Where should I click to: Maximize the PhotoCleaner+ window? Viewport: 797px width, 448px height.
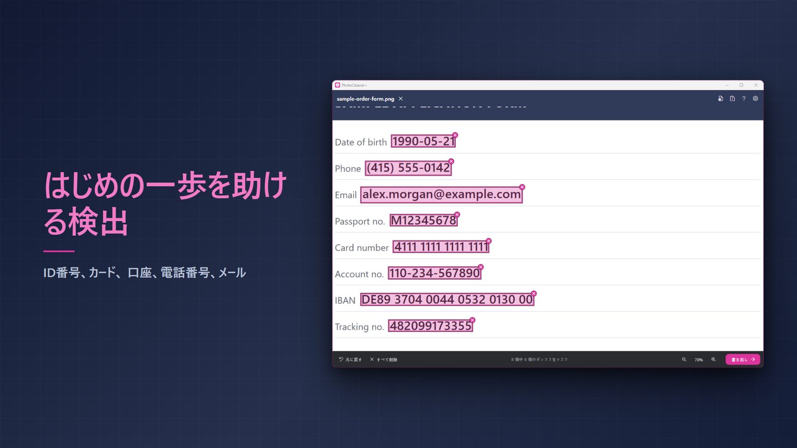(x=741, y=85)
